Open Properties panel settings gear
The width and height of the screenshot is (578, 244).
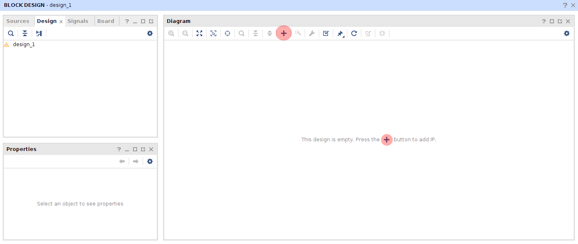point(150,161)
